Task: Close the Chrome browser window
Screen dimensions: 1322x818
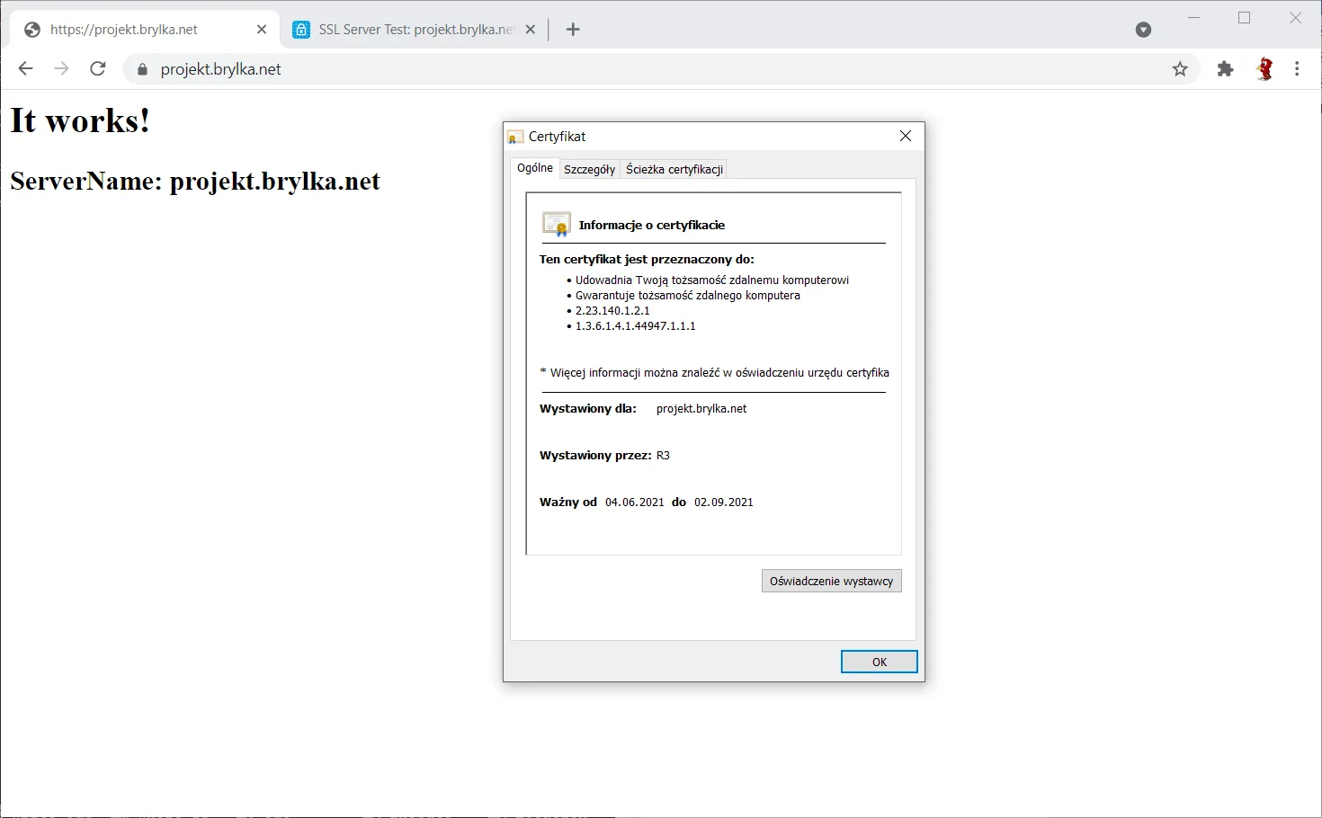Action: click(x=1296, y=18)
